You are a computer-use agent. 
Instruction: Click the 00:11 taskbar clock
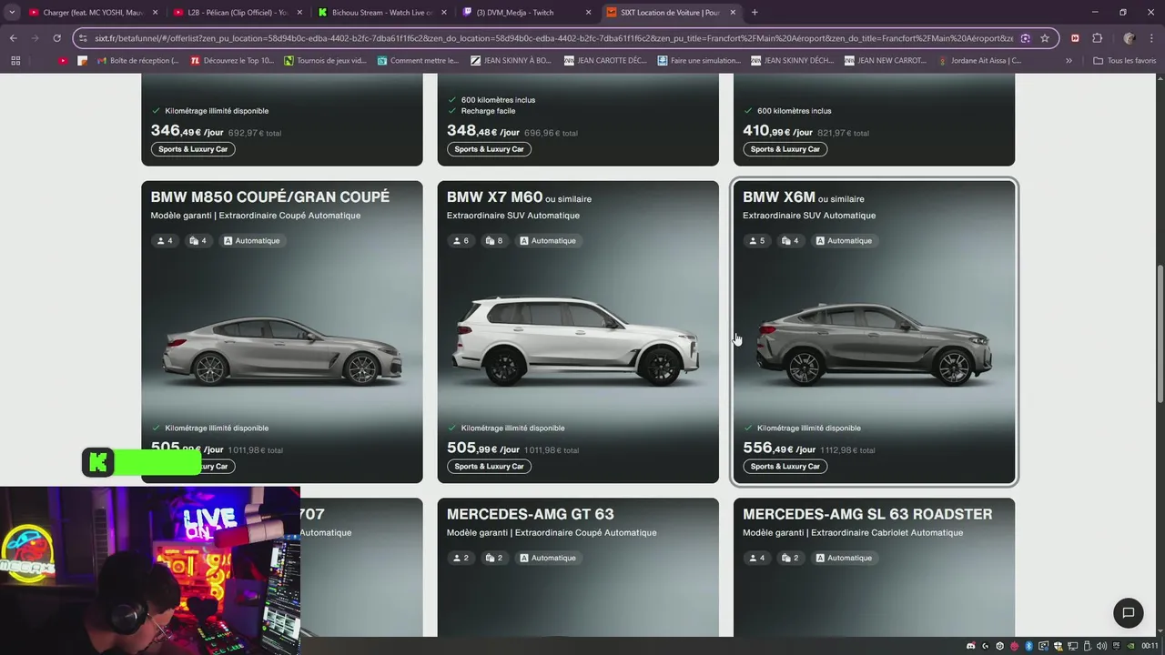[x=1150, y=646]
